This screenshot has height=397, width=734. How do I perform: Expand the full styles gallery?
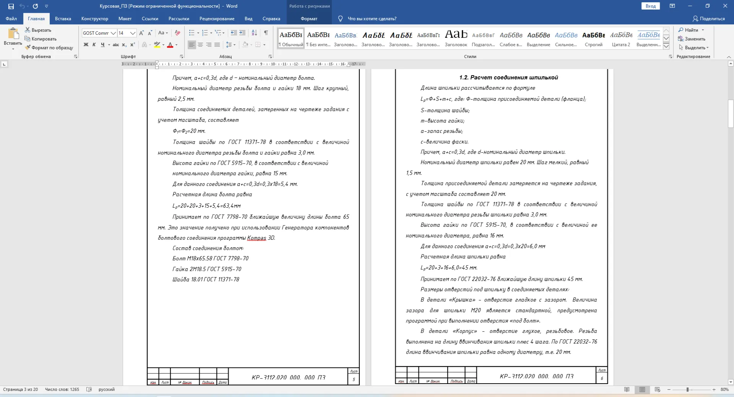click(x=666, y=46)
